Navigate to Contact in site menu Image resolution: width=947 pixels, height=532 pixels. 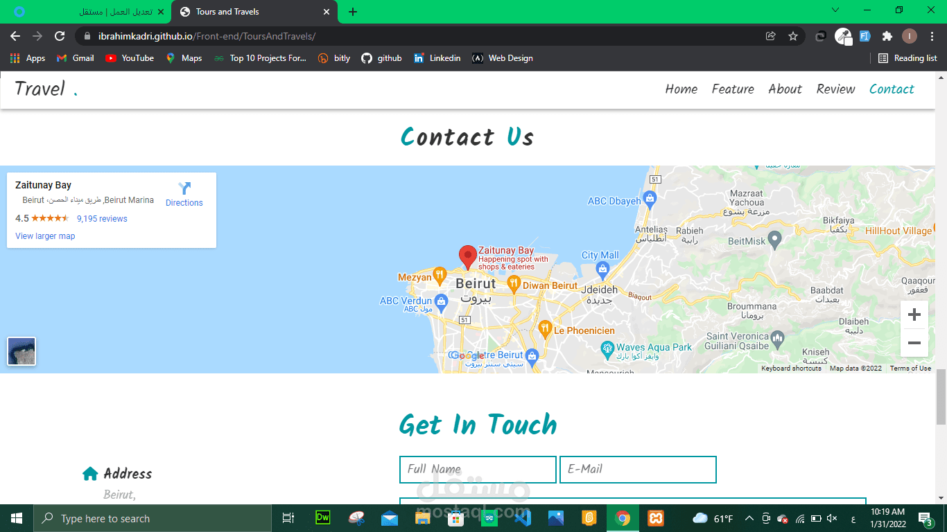click(x=892, y=89)
